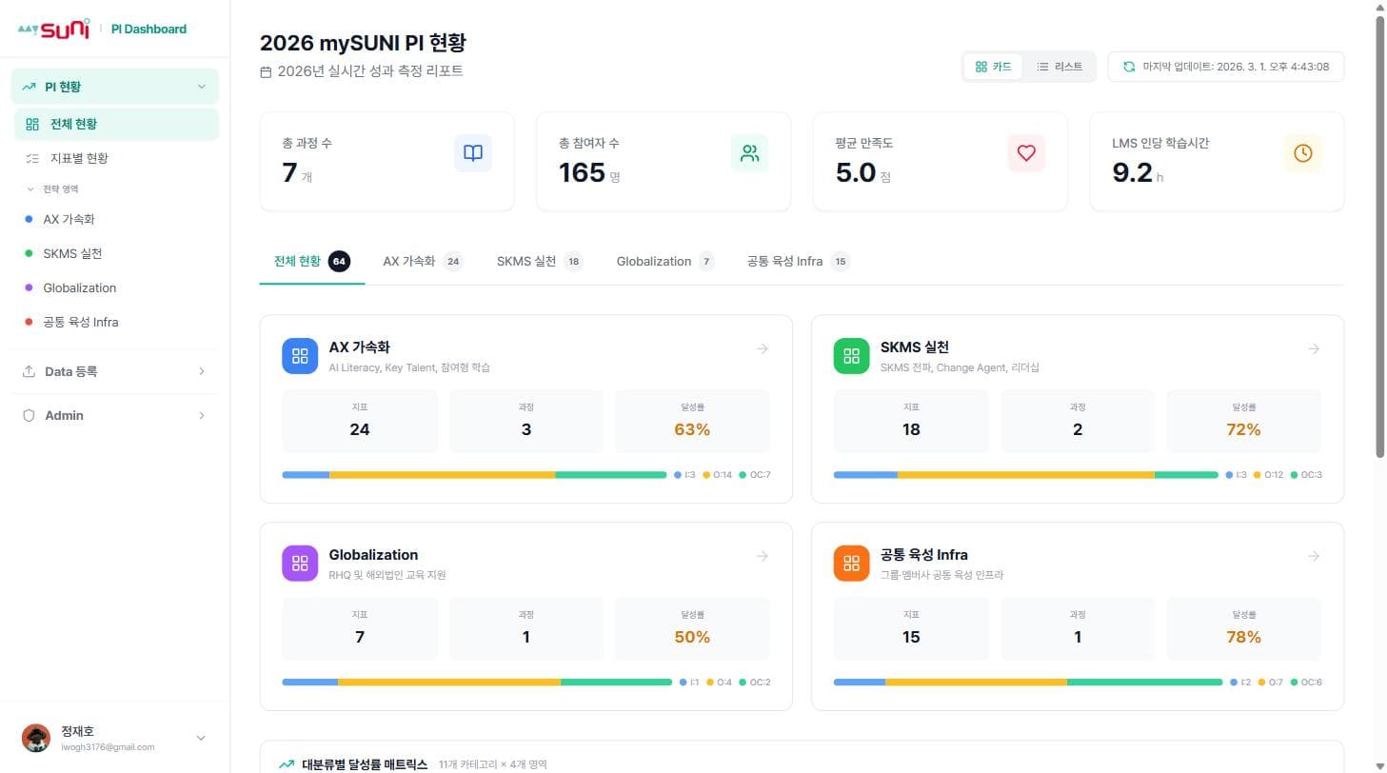Click the scrollbar up arrow
The width and height of the screenshot is (1387, 773).
point(1379,7)
